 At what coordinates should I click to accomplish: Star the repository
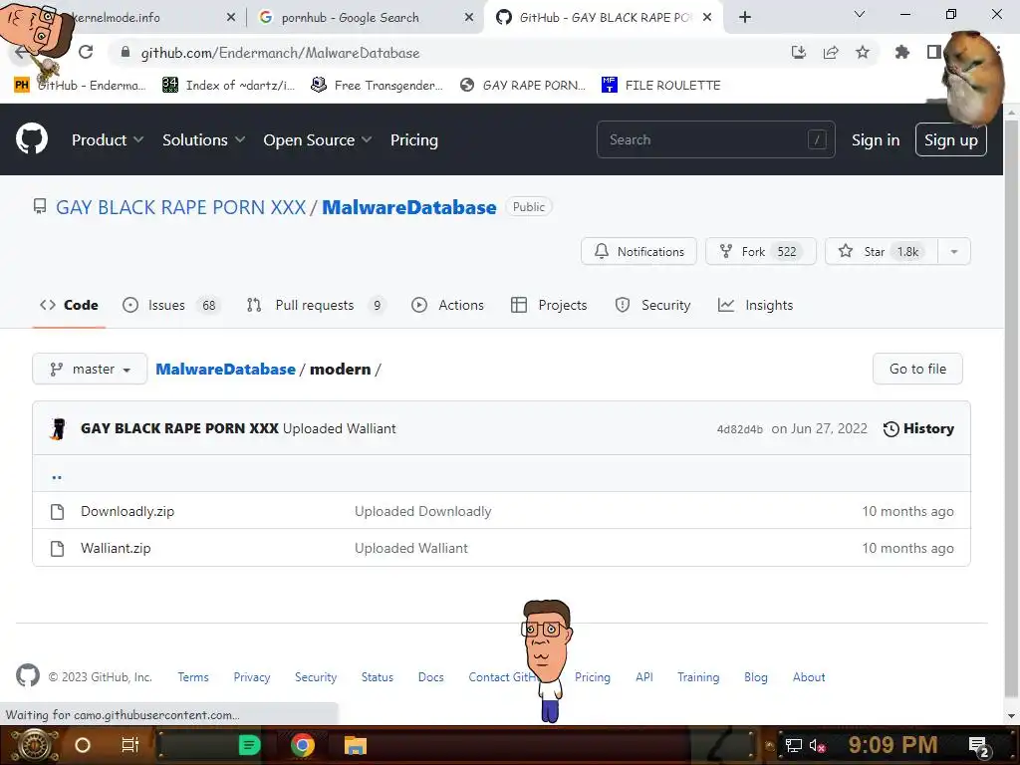pos(882,251)
